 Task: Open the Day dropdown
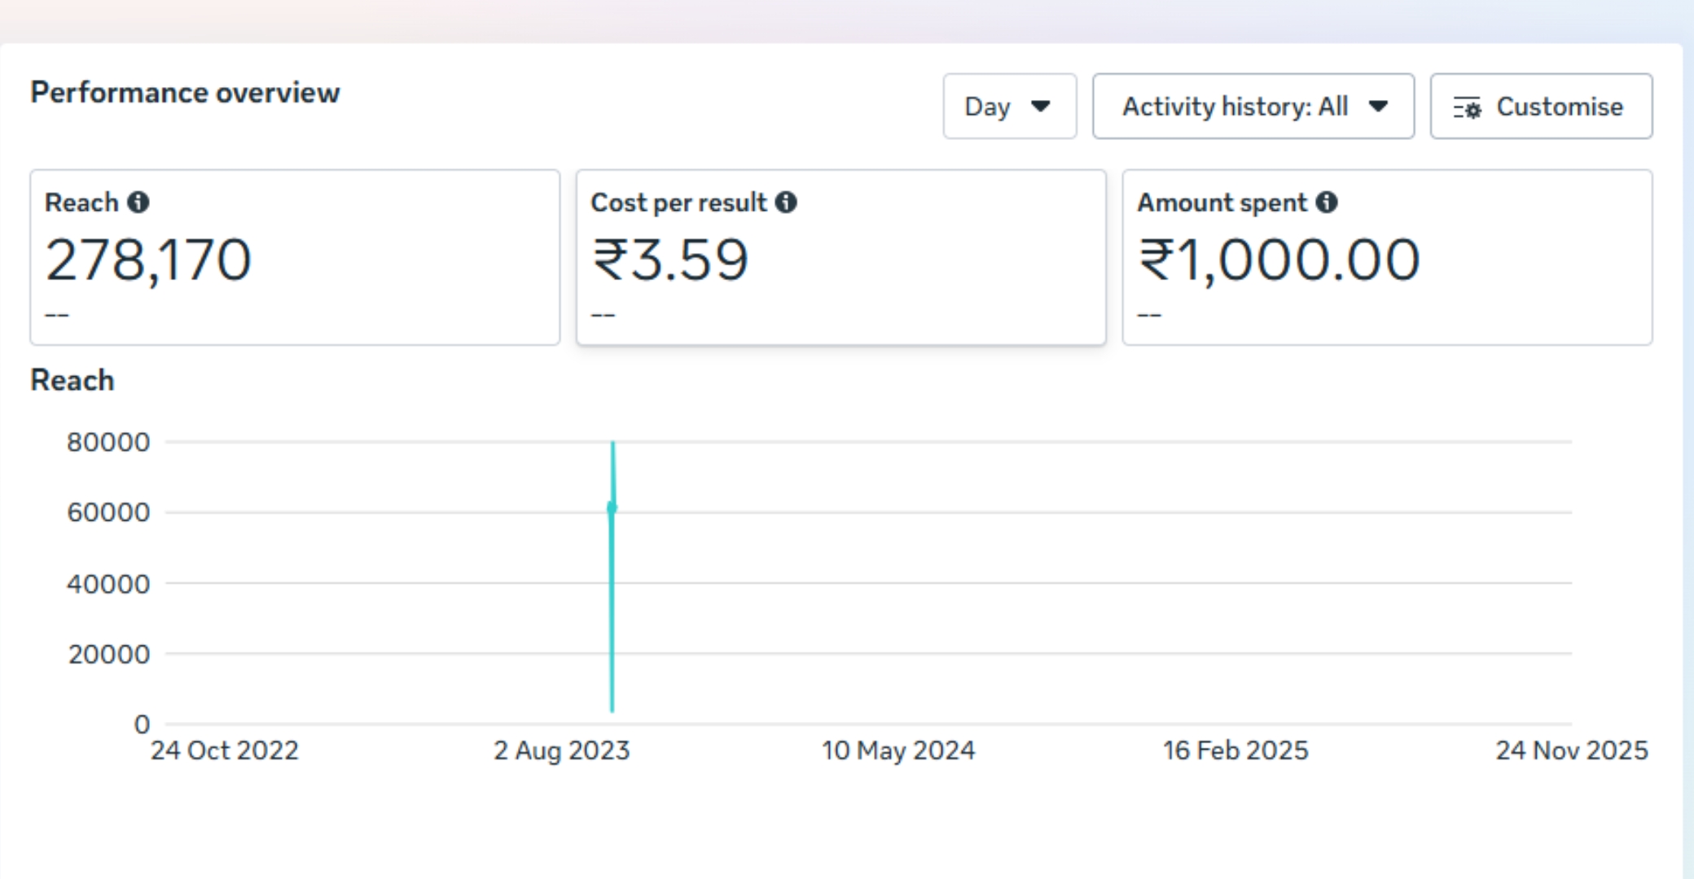tap(1009, 107)
